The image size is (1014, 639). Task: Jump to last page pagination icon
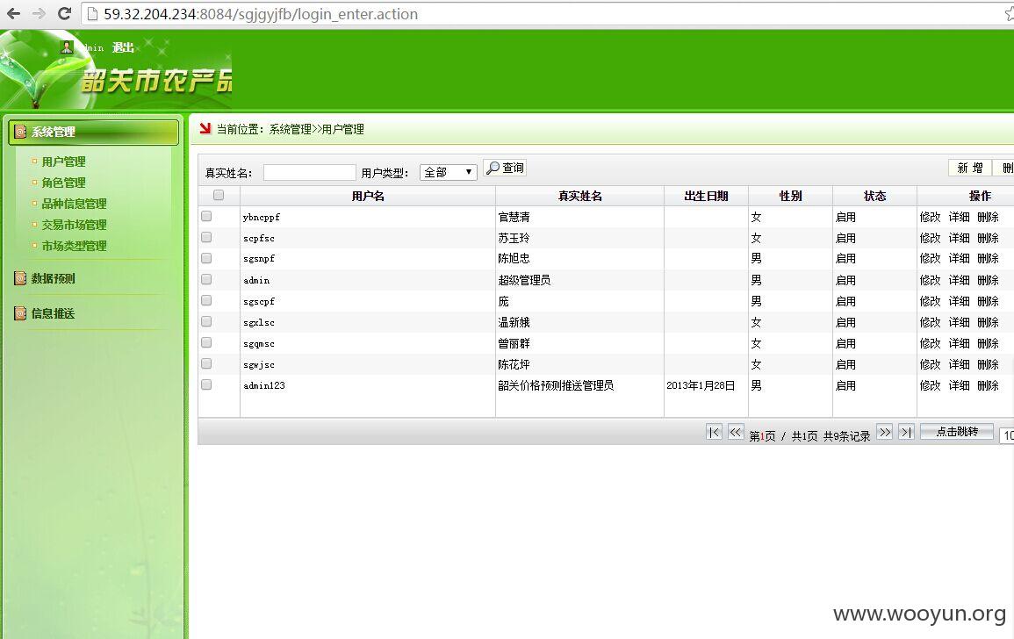pos(906,432)
